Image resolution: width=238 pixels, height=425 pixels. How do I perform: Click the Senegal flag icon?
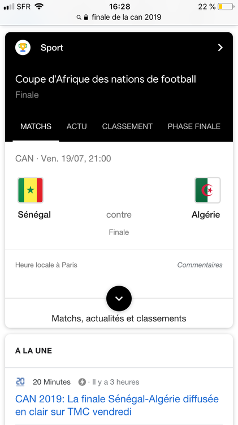pyautogui.click(x=31, y=190)
